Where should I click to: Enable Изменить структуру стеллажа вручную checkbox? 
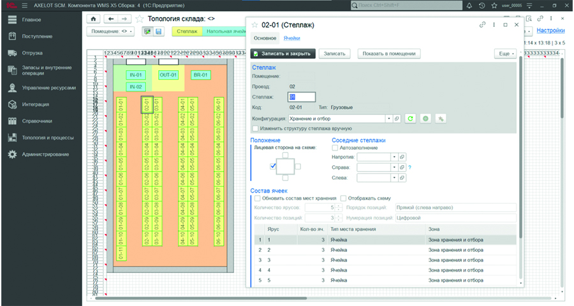(256, 129)
